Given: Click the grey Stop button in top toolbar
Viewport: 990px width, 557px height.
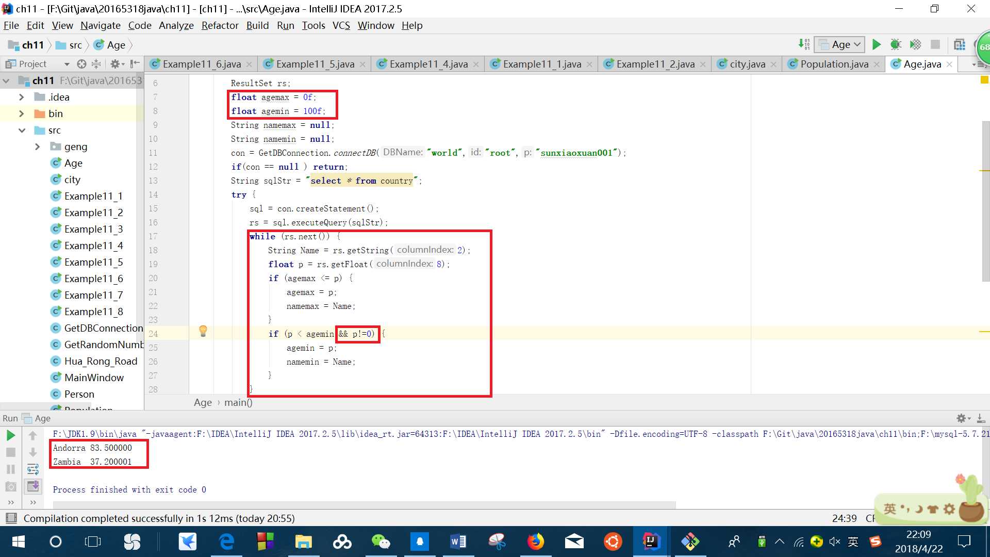Looking at the screenshot, I should click(x=935, y=45).
